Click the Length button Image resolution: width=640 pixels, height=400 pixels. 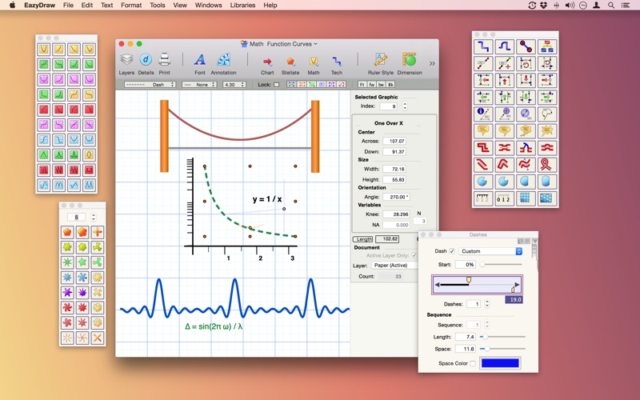click(x=363, y=238)
